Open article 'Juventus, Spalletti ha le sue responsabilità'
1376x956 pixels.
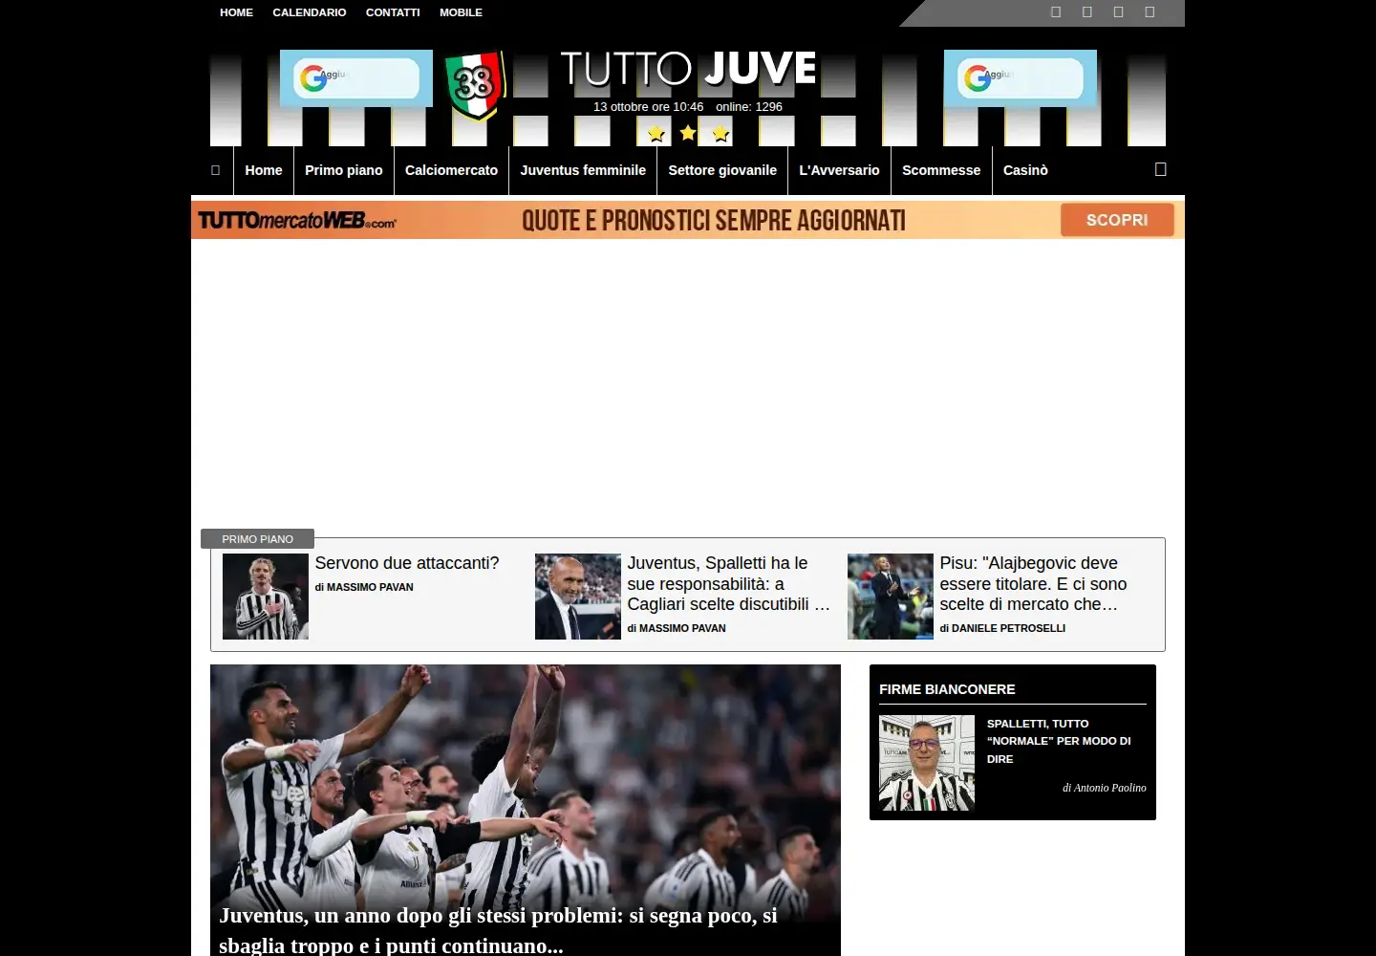coord(729,583)
